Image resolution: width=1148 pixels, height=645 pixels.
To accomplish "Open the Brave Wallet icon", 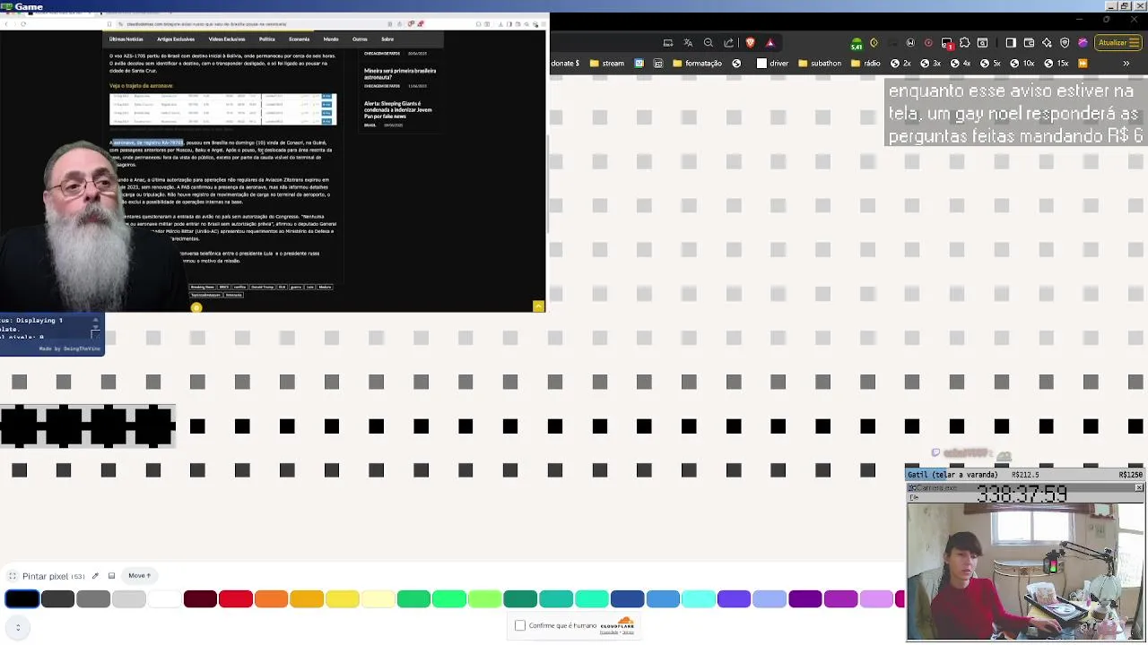I will [x=1029, y=42].
